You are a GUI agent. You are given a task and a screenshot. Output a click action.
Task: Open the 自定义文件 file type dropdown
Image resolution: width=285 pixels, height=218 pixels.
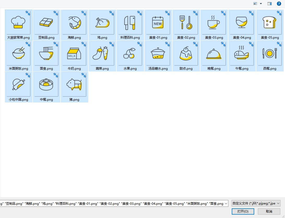[256, 203]
